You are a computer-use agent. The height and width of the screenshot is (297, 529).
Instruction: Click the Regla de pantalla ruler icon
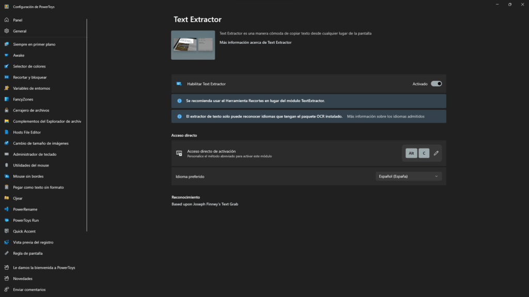[x=7, y=253]
